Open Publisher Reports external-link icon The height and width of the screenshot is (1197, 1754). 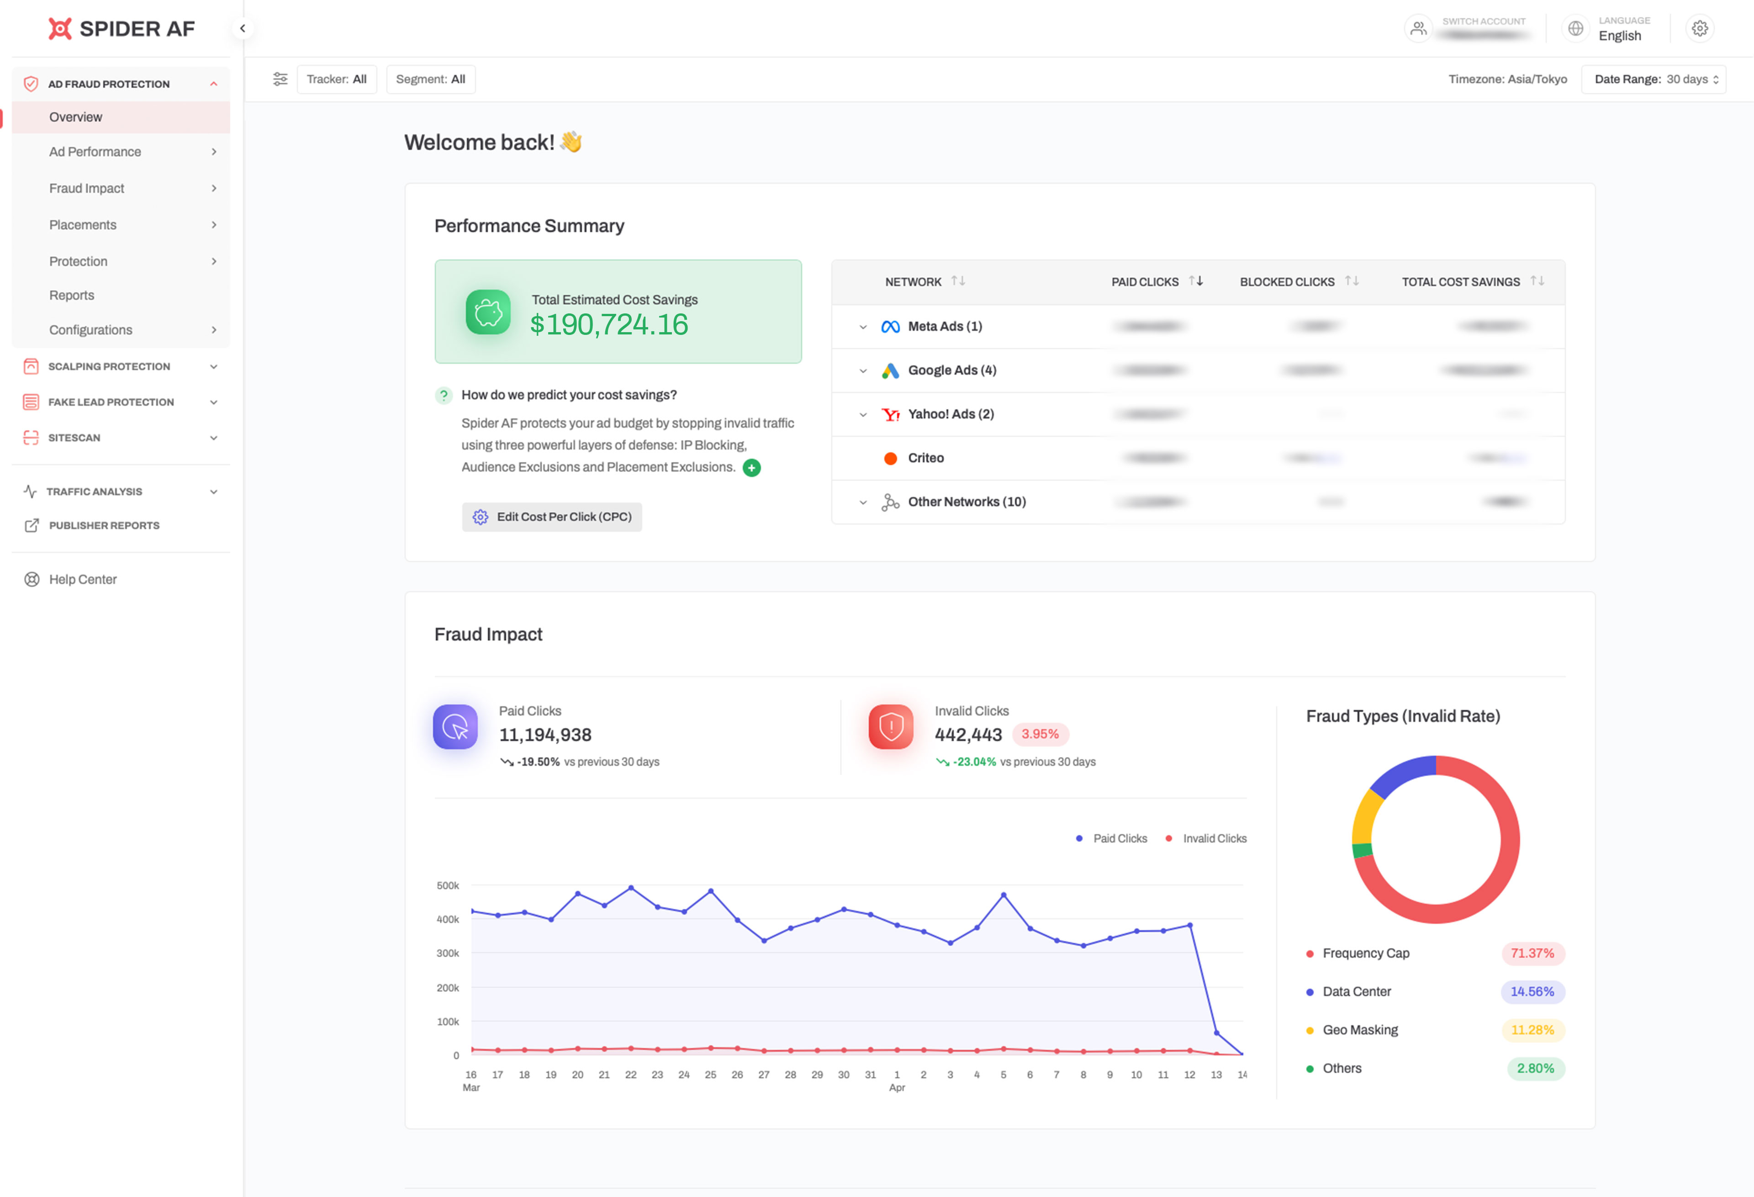click(31, 525)
